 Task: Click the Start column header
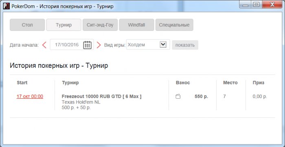click(x=22, y=83)
